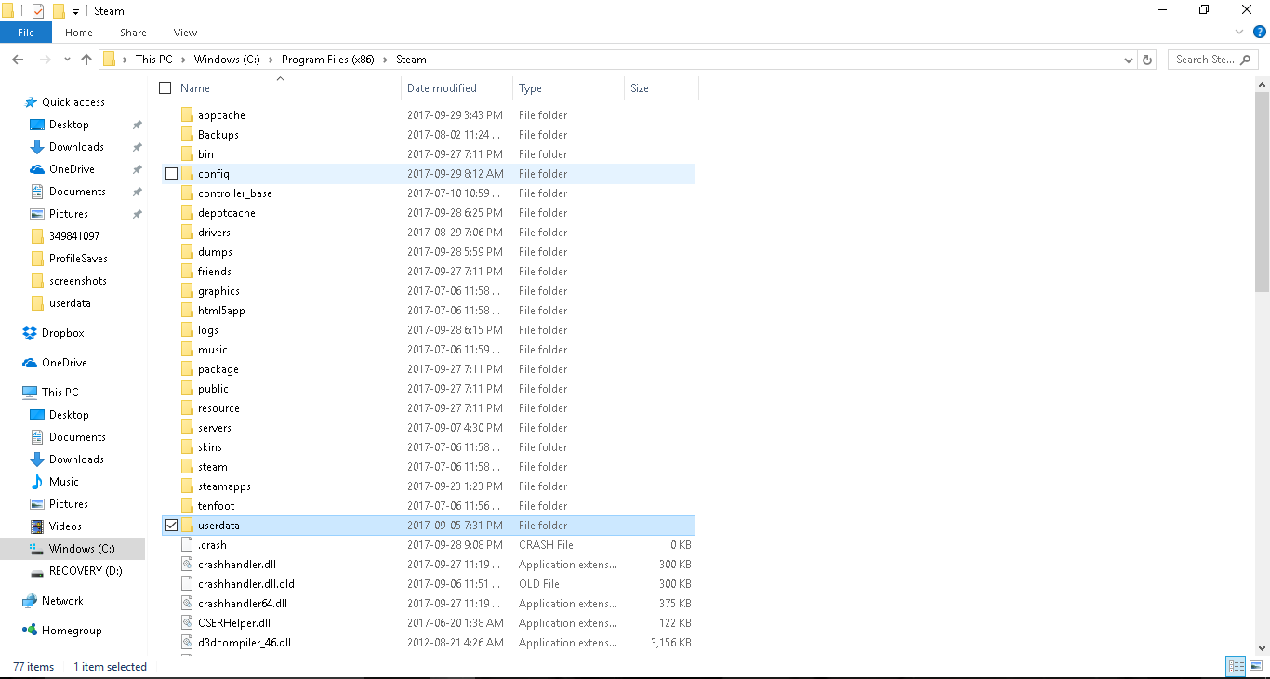This screenshot has height=679, width=1270.
Task: Select the Backups folder row
Action: [x=429, y=135]
